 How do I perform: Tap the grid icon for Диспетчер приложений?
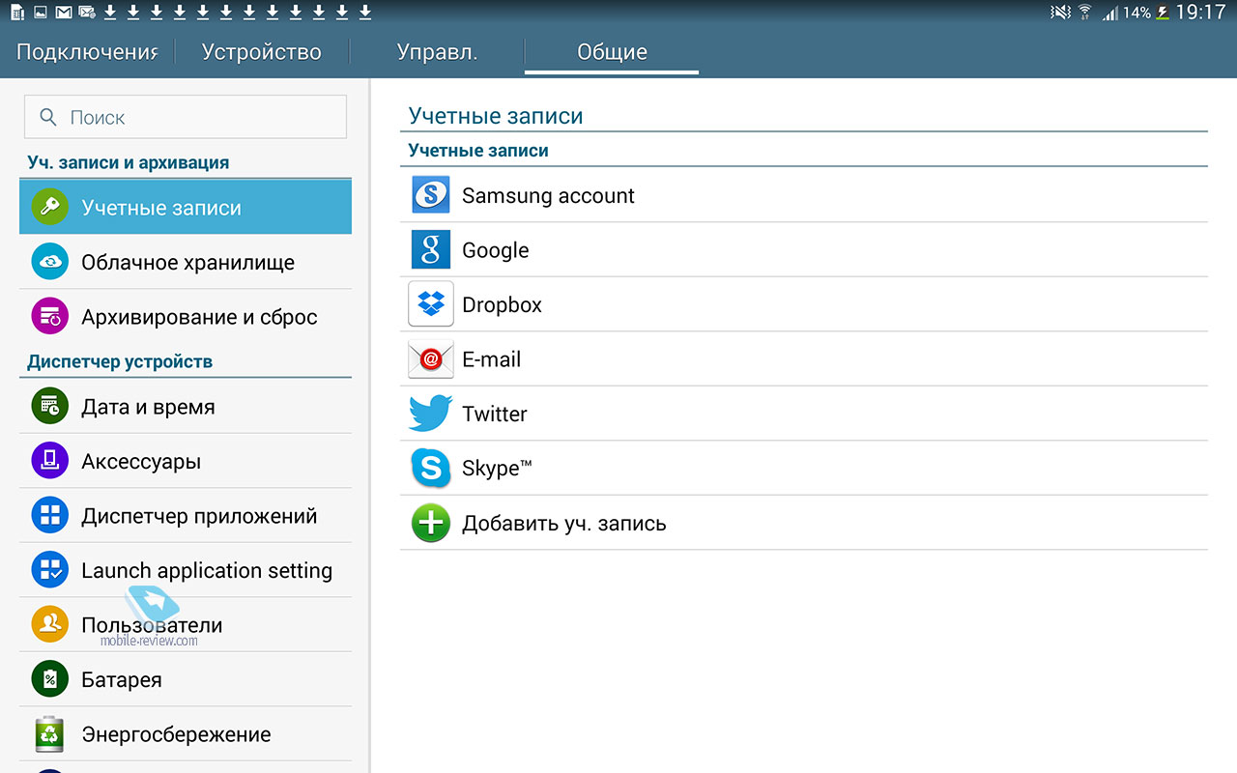[x=49, y=515]
